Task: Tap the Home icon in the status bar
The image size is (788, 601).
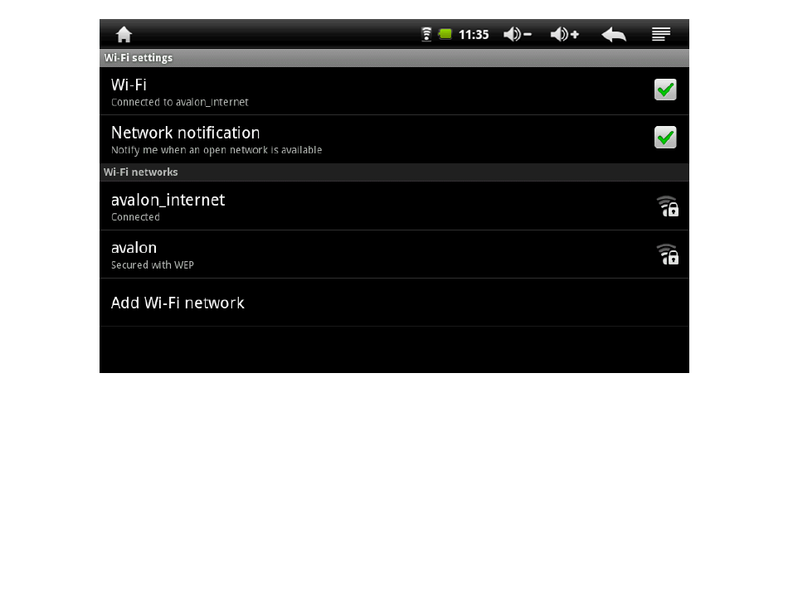Action: 124,34
